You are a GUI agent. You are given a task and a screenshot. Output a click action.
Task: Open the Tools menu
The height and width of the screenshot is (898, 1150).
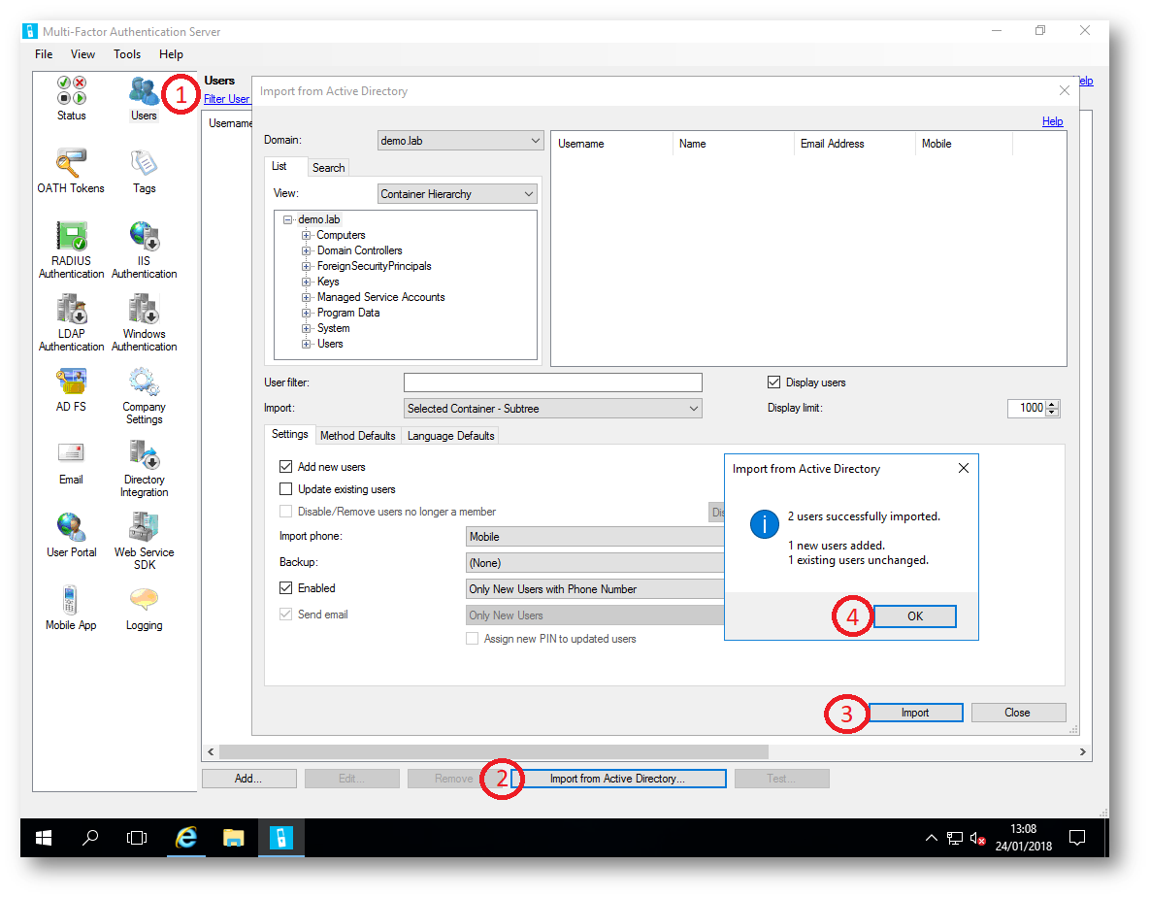point(127,54)
